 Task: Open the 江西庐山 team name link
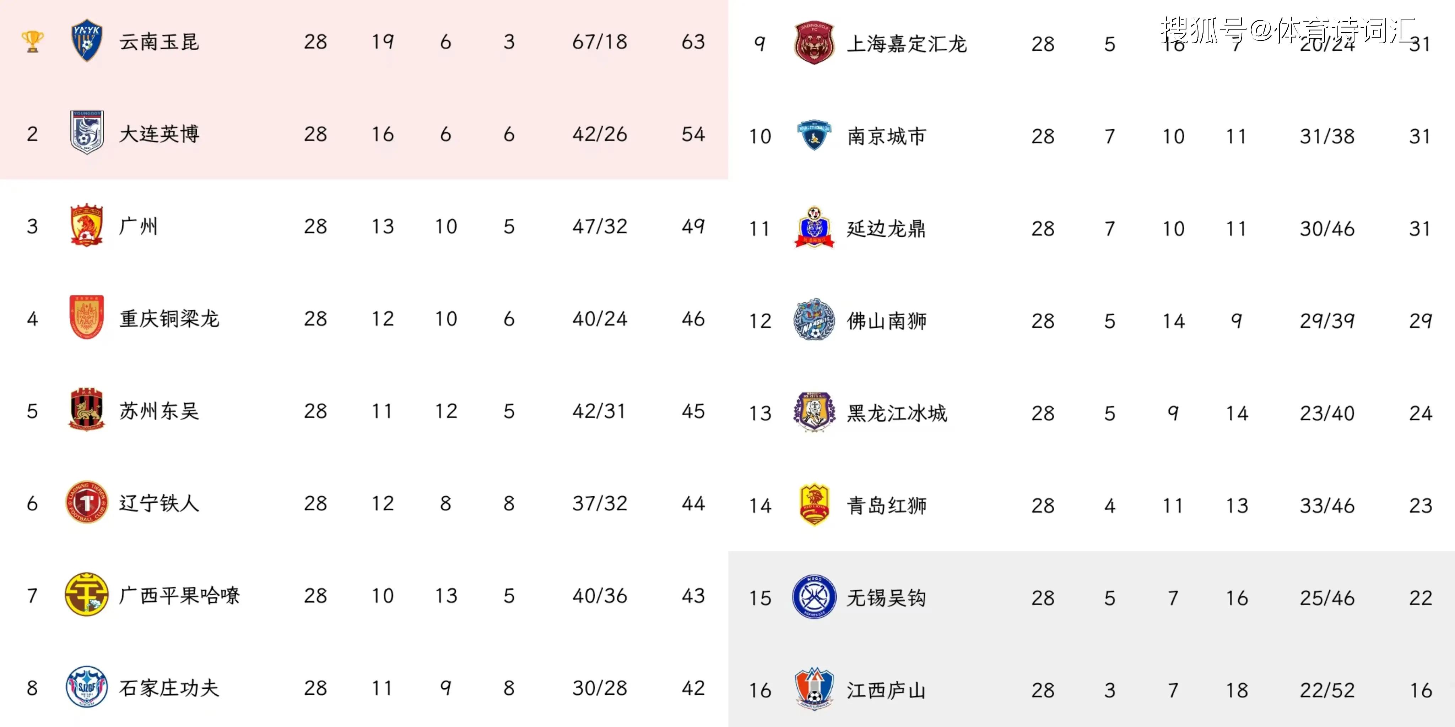(886, 690)
